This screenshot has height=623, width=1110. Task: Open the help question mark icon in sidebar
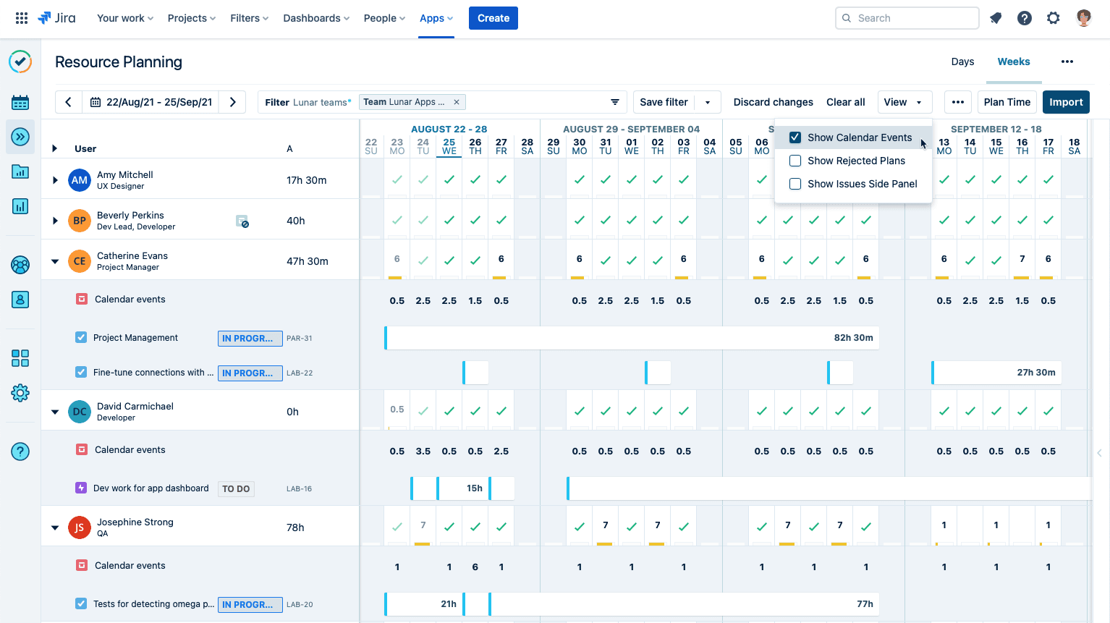[20, 451]
